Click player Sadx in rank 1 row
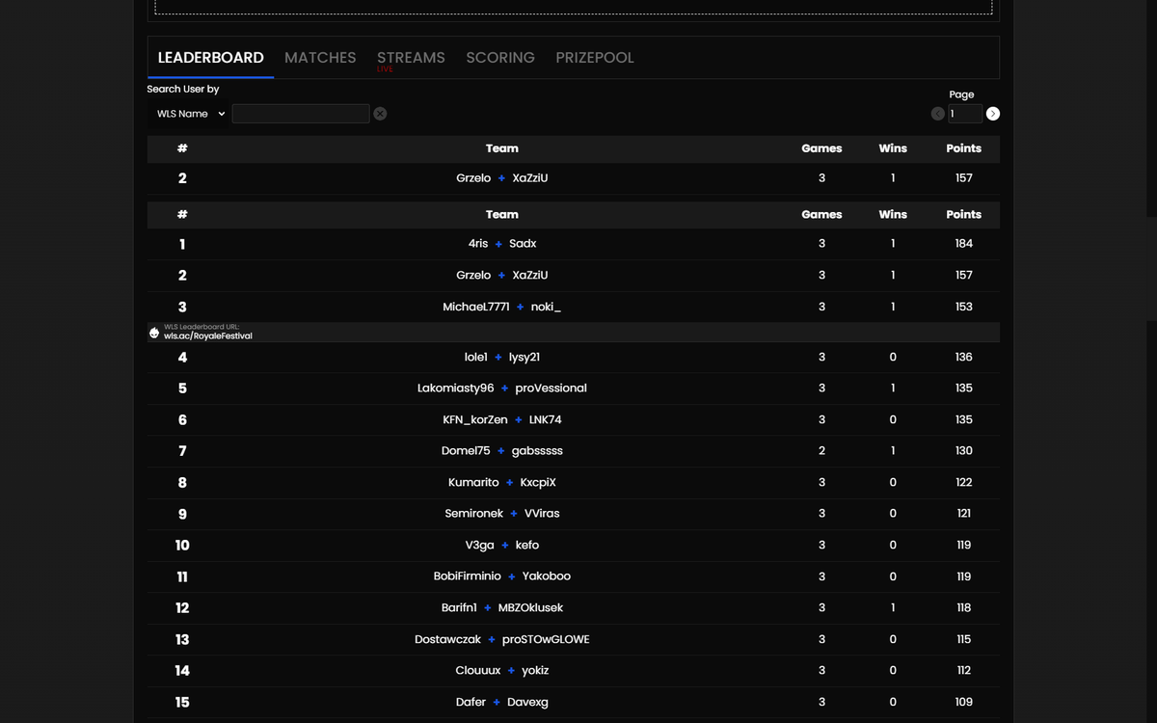Image resolution: width=1157 pixels, height=723 pixels. pos(523,244)
